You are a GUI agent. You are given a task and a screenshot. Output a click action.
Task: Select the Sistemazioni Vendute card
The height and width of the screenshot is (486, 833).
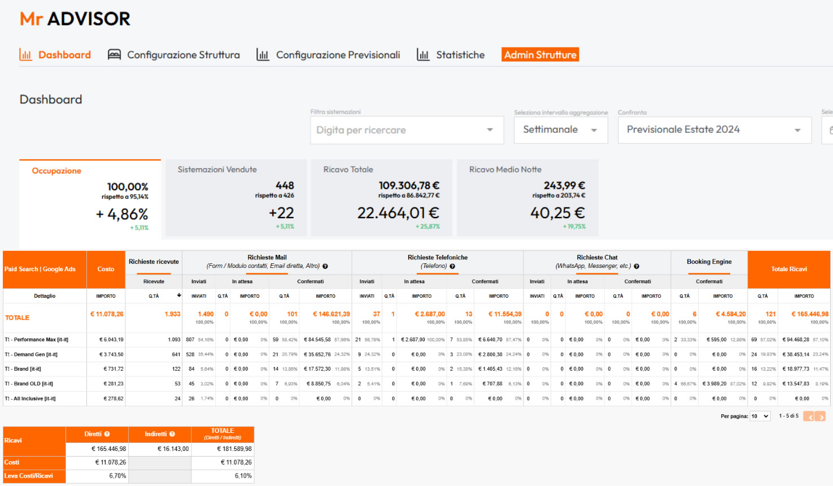(x=236, y=198)
